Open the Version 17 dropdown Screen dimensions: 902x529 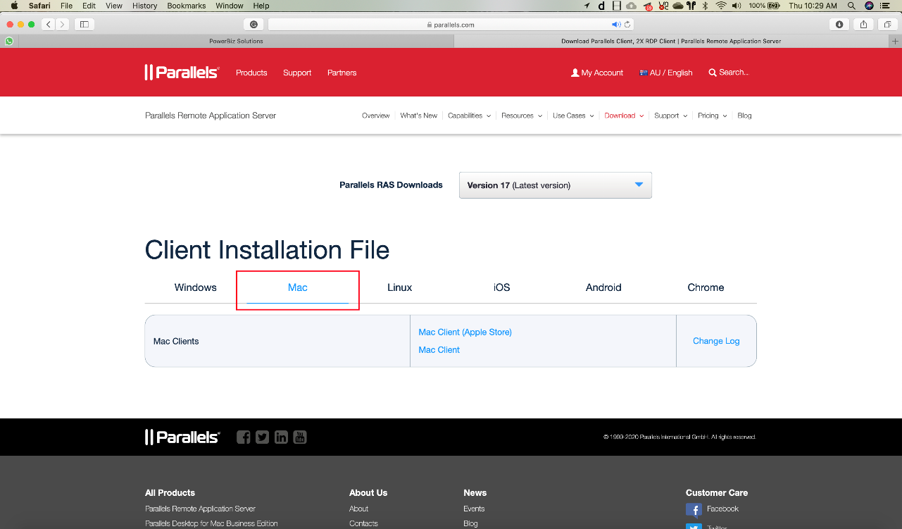click(x=556, y=185)
